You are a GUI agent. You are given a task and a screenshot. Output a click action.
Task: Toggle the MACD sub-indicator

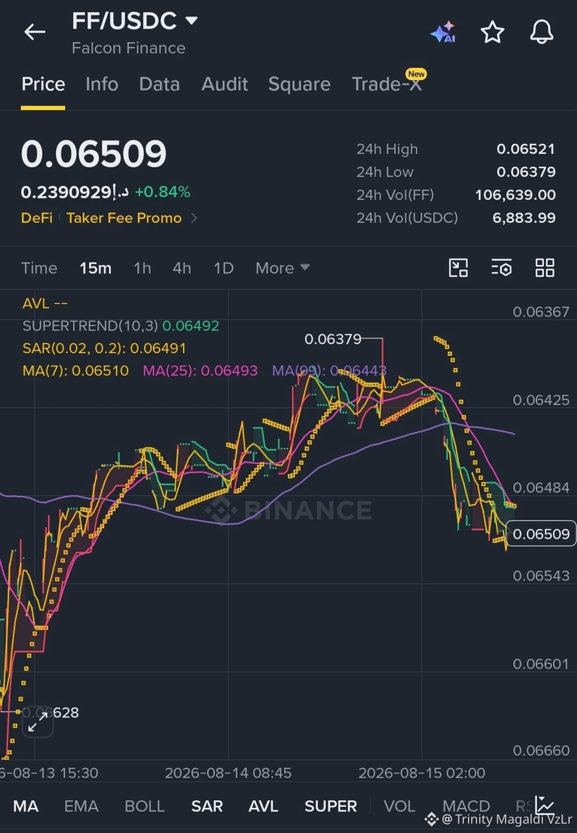pyautogui.click(x=466, y=806)
